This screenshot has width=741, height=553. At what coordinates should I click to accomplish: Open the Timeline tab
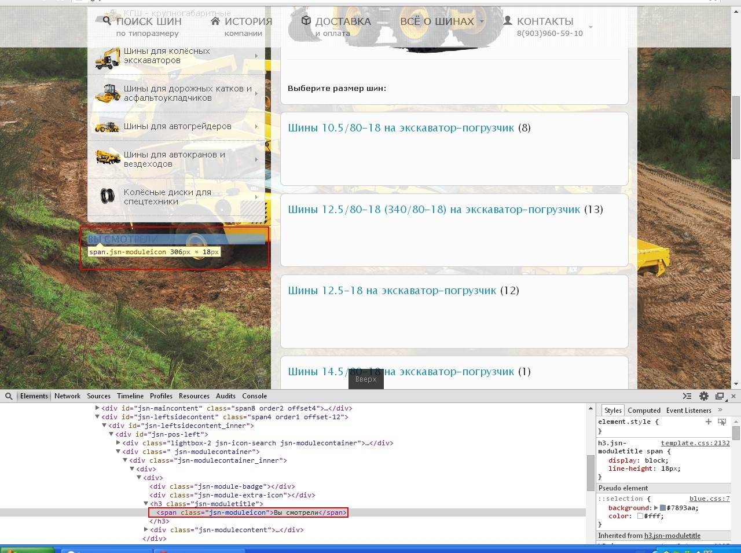(130, 396)
